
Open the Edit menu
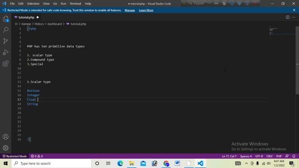click(x=21, y=4)
